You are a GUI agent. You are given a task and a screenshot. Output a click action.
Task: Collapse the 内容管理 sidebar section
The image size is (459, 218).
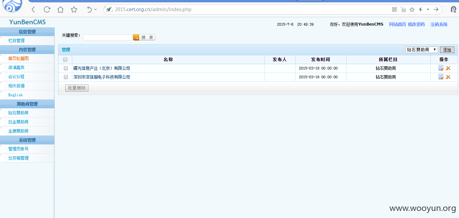[27, 50]
